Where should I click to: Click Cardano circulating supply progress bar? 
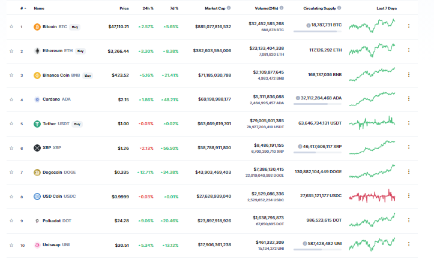[318, 104]
